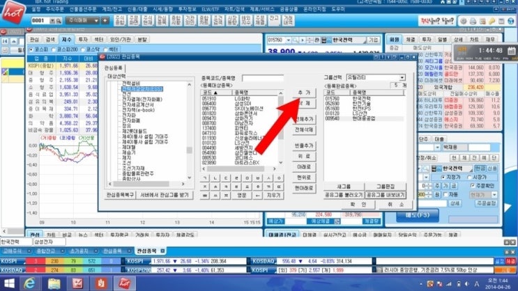The height and width of the screenshot is (291, 518).
Task: Select the 코스닥 radio button
Action: 83,49
